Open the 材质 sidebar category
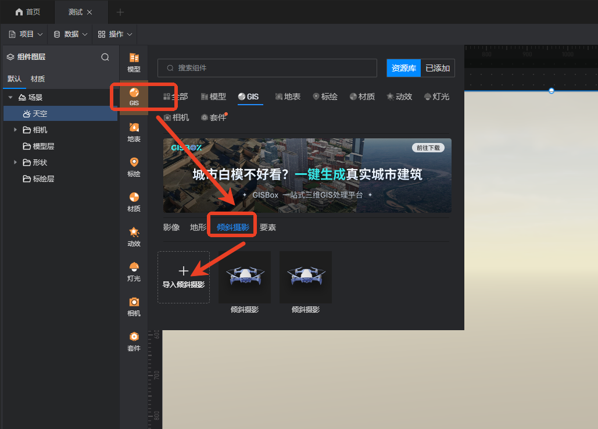598x429 pixels. (134, 202)
